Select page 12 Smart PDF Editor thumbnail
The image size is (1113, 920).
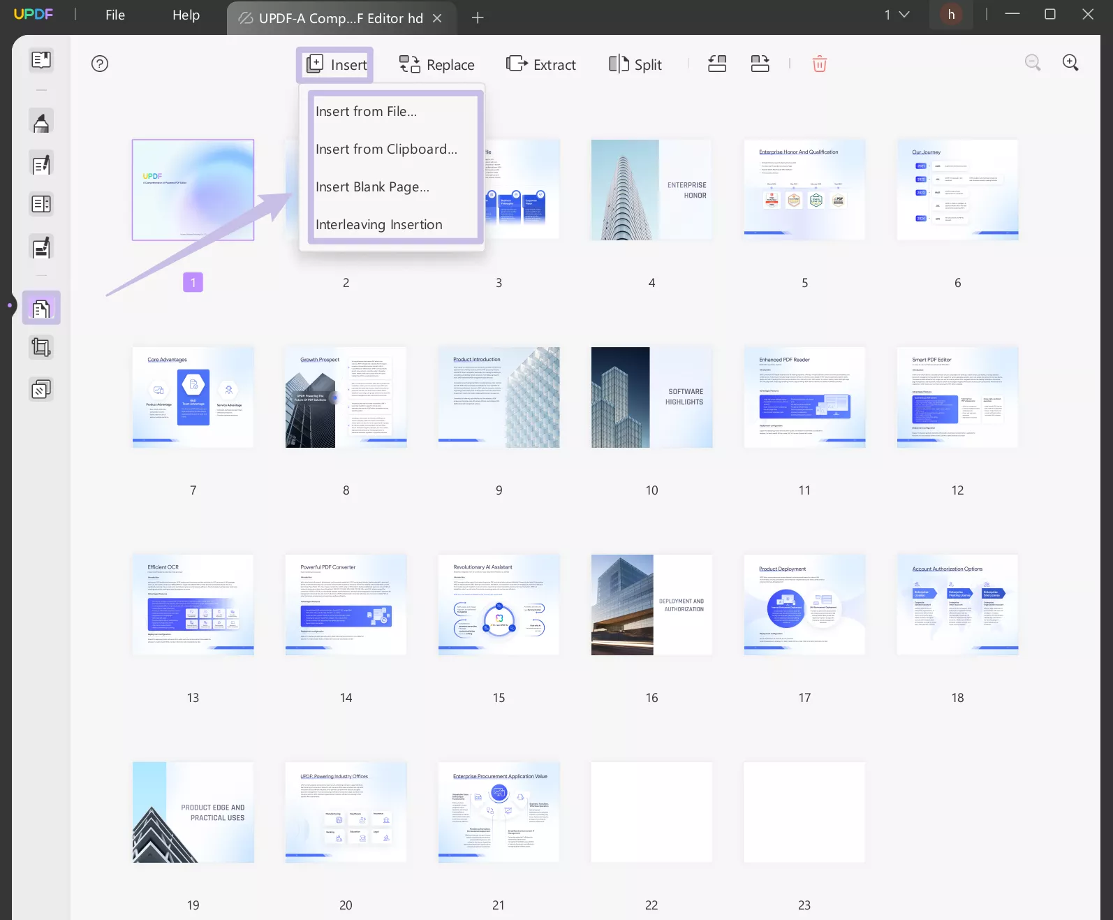pos(957,397)
